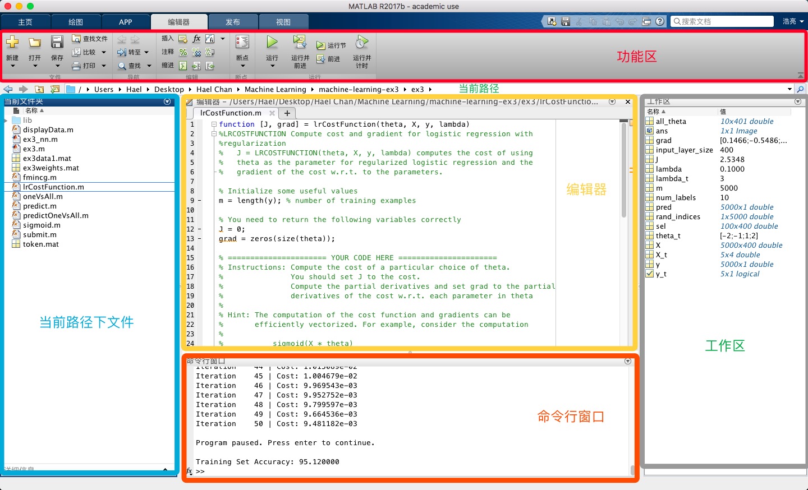
Task: Toggle the y_t logical variable checkbox icon
Action: point(650,274)
